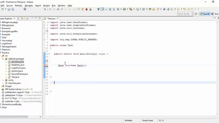
Task: Open the Help menu
Action: [70, 5]
